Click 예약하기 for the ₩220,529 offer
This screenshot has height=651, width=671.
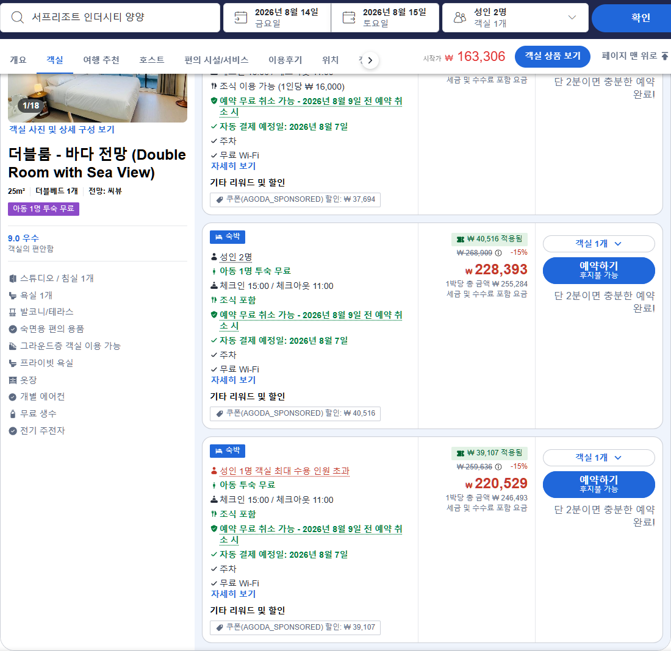click(x=598, y=484)
